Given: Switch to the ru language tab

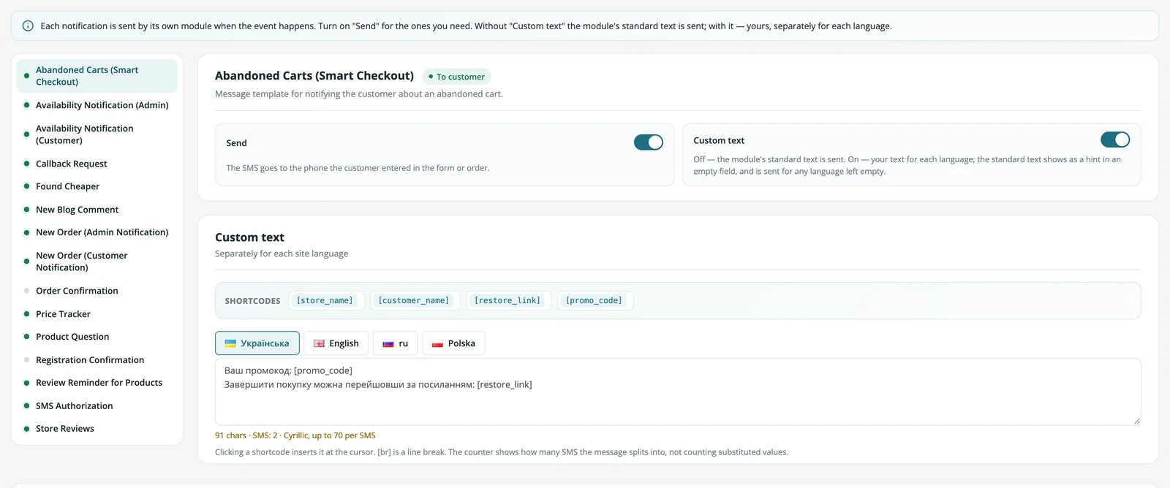Looking at the screenshot, I should (396, 343).
